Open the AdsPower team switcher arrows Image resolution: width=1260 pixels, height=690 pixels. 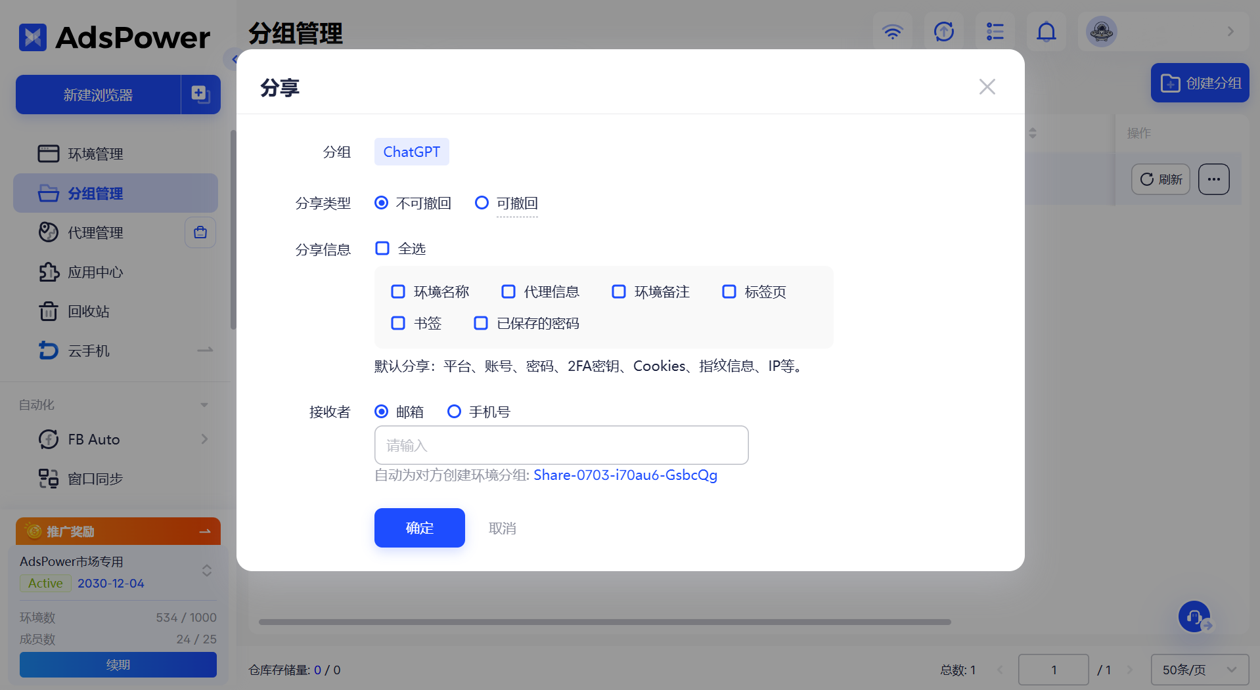click(207, 571)
